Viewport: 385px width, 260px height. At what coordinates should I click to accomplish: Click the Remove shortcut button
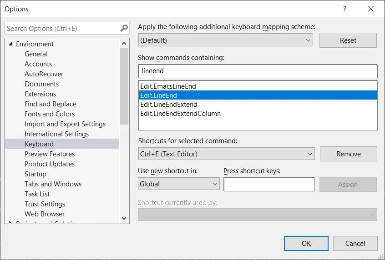pyautogui.click(x=348, y=154)
